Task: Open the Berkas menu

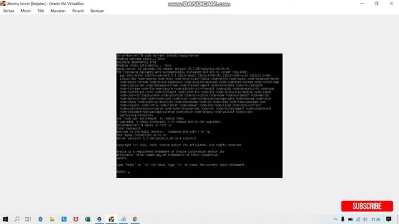Action: 9,11
